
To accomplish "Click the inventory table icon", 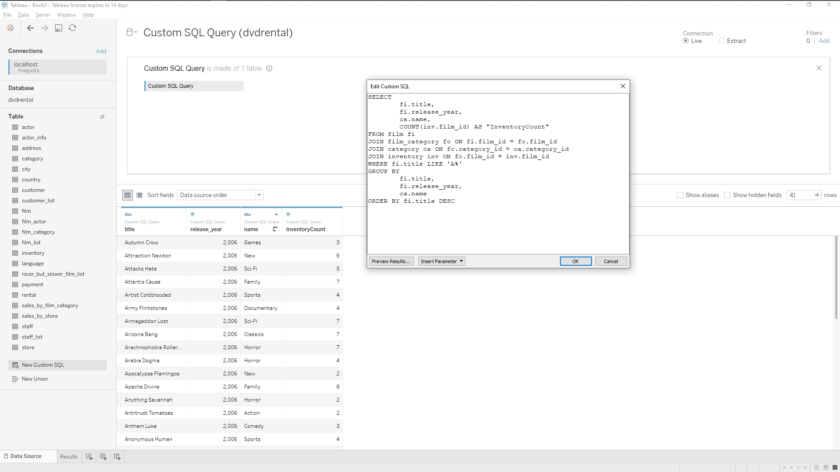I will tap(15, 253).
